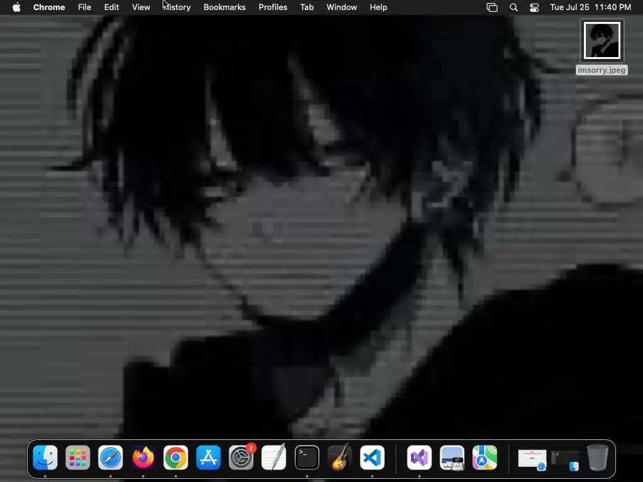Viewport: 643px width, 482px height.
Task: Open the Edit menu
Action: 112,8
